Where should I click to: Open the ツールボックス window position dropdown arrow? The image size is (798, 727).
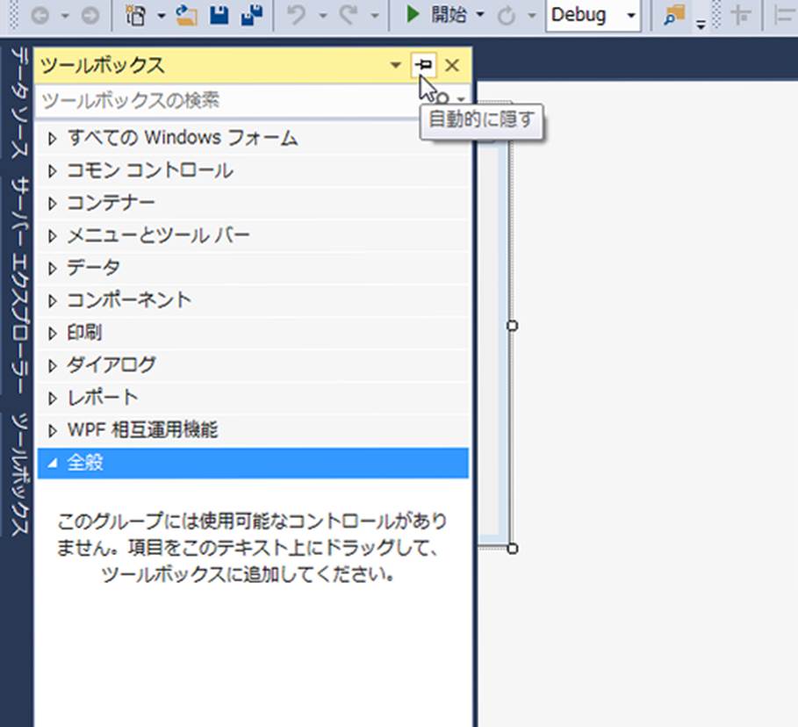coord(396,66)
